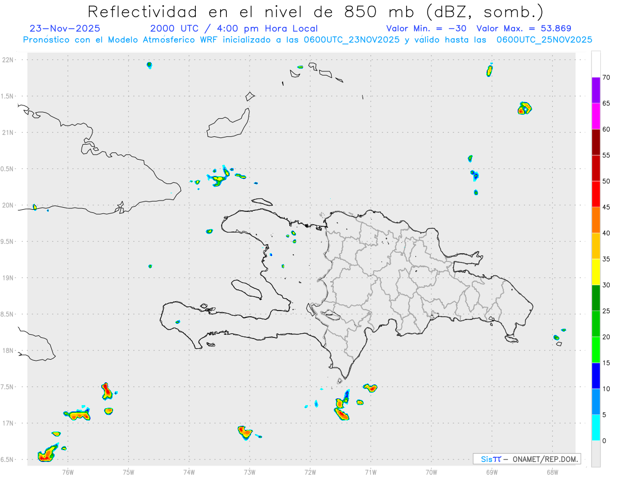Select the "75W" longitude axis label

(128, 472)
